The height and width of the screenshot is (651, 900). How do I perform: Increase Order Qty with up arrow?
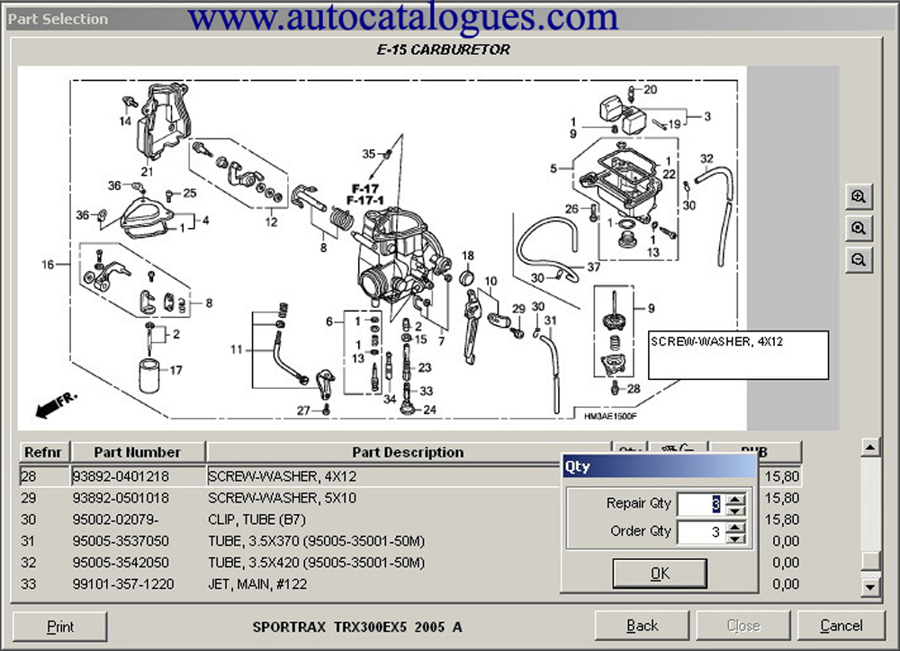[x=735, y=527]
